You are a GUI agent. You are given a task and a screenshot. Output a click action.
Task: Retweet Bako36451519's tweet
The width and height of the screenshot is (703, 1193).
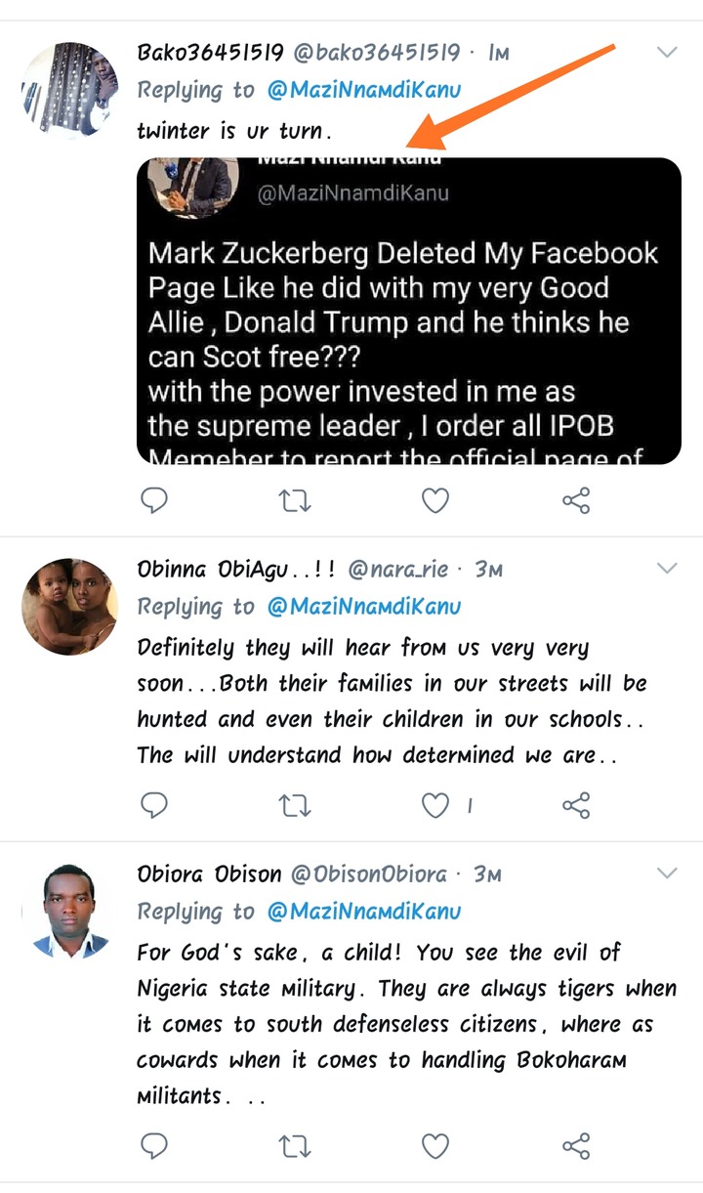(295, 501)
